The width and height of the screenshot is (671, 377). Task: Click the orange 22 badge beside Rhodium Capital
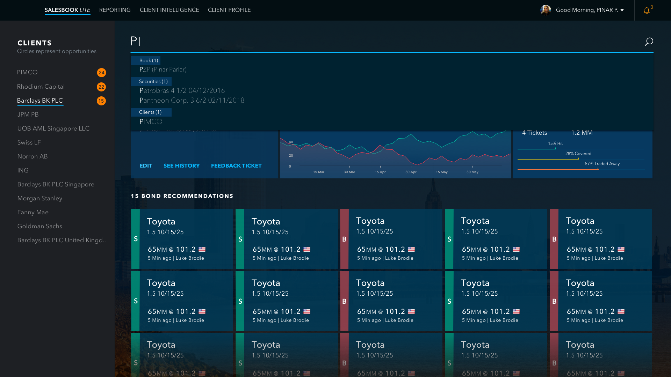[101, 87]
